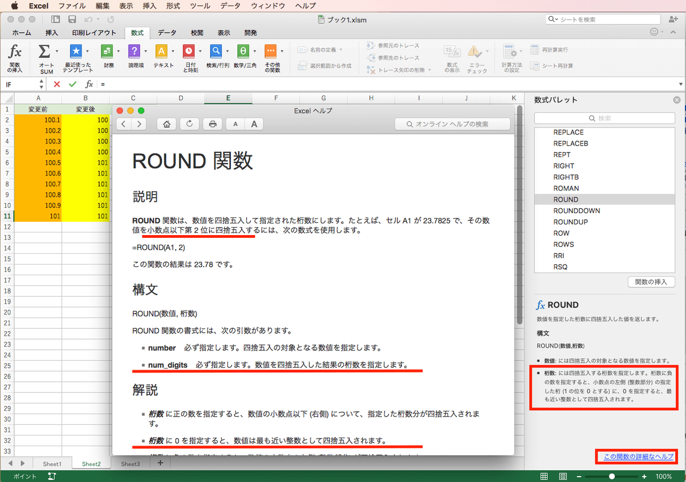
Task: Close the 数式パレット panel
Action: [677, 100]
